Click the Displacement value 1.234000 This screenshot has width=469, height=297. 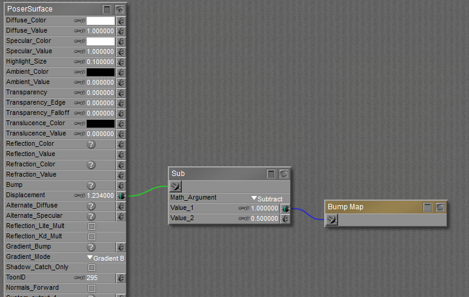click(100, 196)
